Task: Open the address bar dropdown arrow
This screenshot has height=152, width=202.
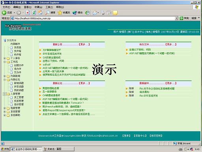Action: pyautogui.click(x=176, y=18)
